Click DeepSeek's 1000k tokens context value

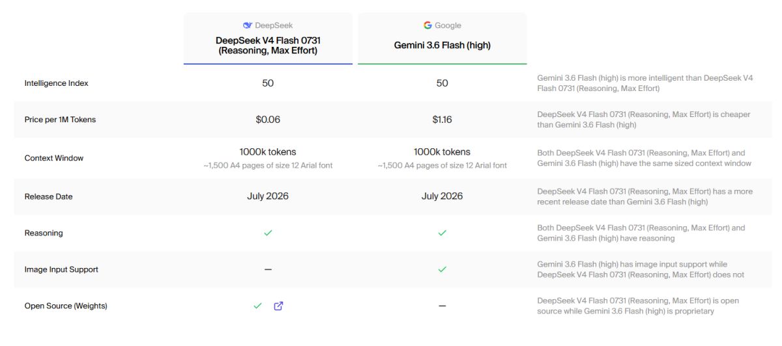[268, 152]
